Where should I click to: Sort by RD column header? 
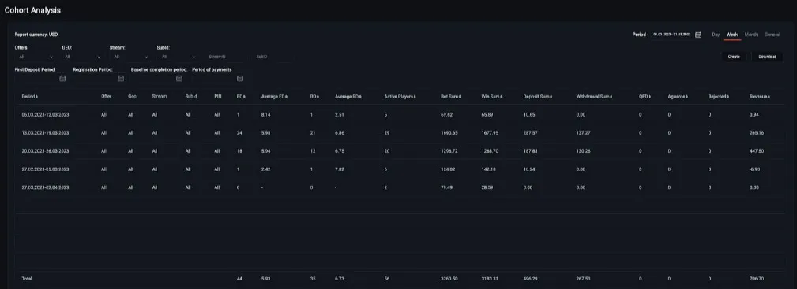[314, 96]
